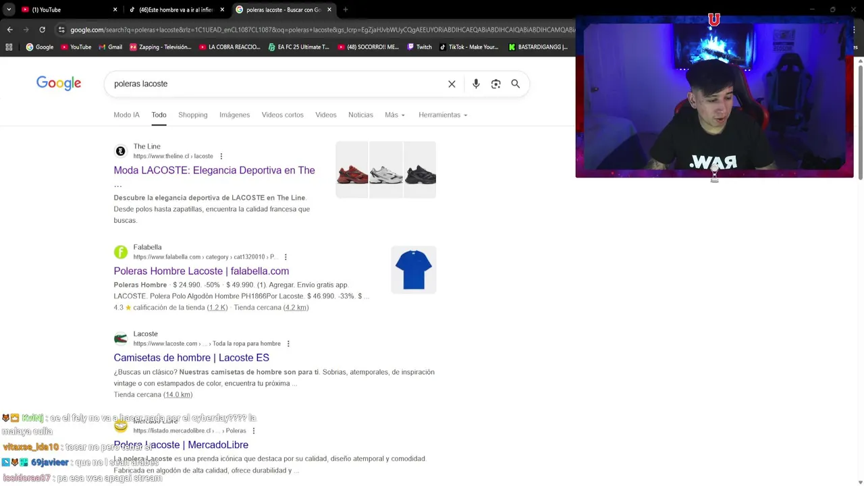This screenshot has height=486, width=864.
Task: Close the YouTube tab
Action: 115,9
